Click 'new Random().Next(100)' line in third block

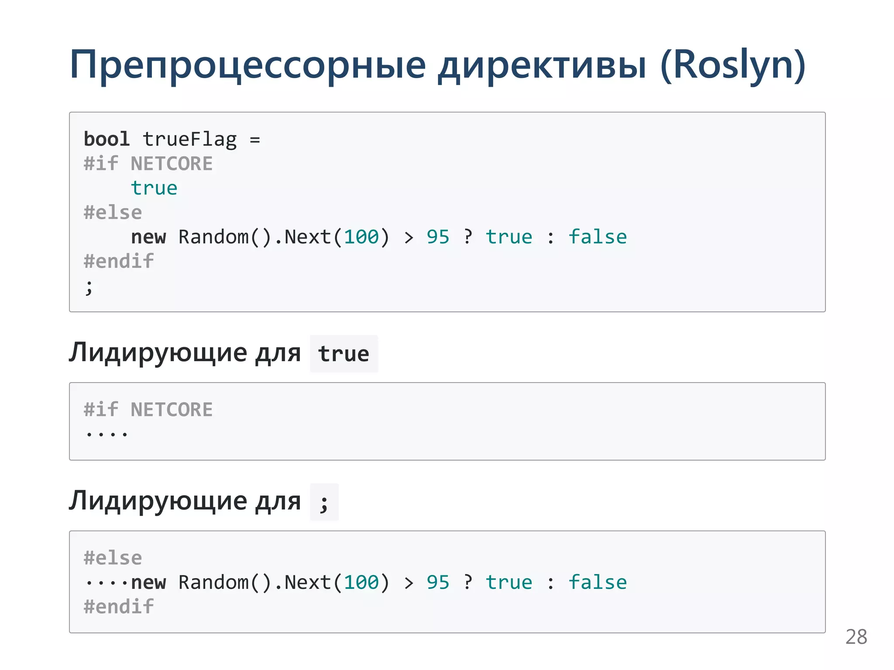pyautogui.click(x=356, y=582)
